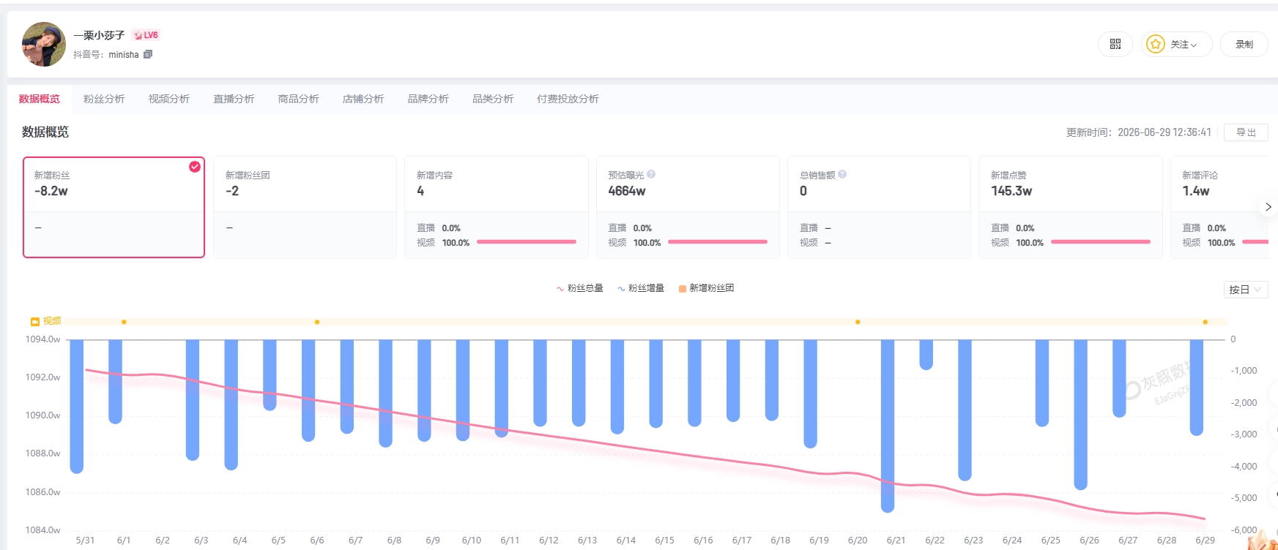Toggle the 粉丝增量 legend series
The image size is (1278, 550).
tap(641, 288)
